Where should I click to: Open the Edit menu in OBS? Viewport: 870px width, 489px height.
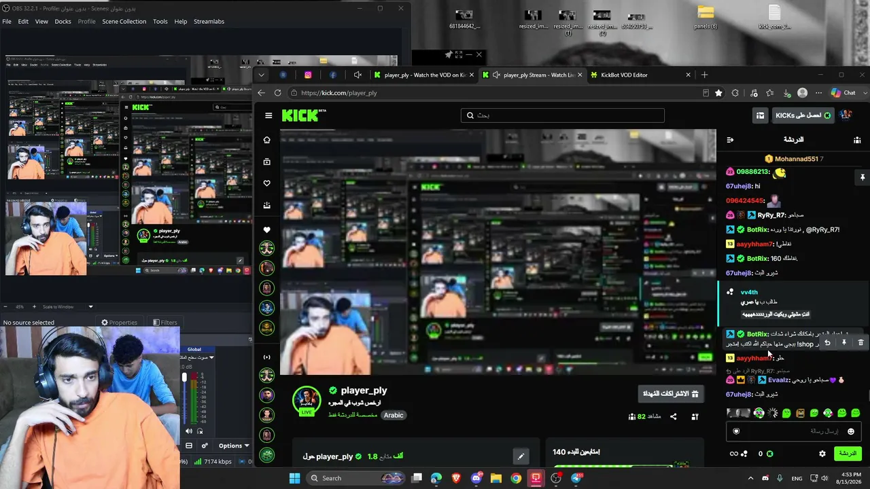23,22
